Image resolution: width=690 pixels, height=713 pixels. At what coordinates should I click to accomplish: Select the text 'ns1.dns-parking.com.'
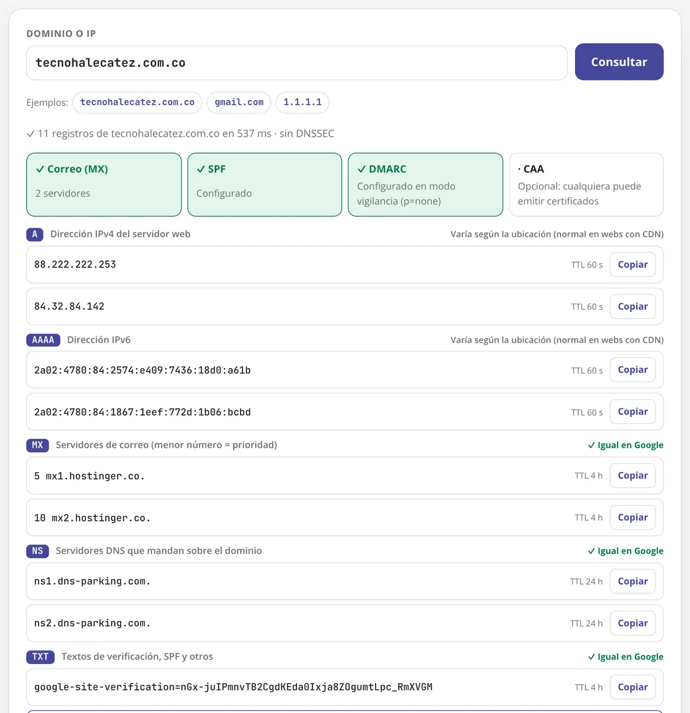pyautogui.click(x=92, y=581)
